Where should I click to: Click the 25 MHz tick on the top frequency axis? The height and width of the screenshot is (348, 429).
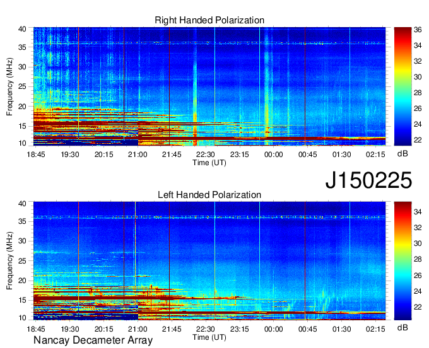22,86
